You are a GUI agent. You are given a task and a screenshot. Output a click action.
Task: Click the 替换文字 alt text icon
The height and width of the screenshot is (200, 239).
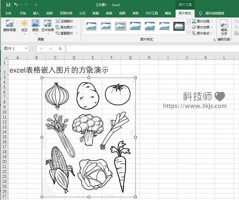tap(224, 27)
